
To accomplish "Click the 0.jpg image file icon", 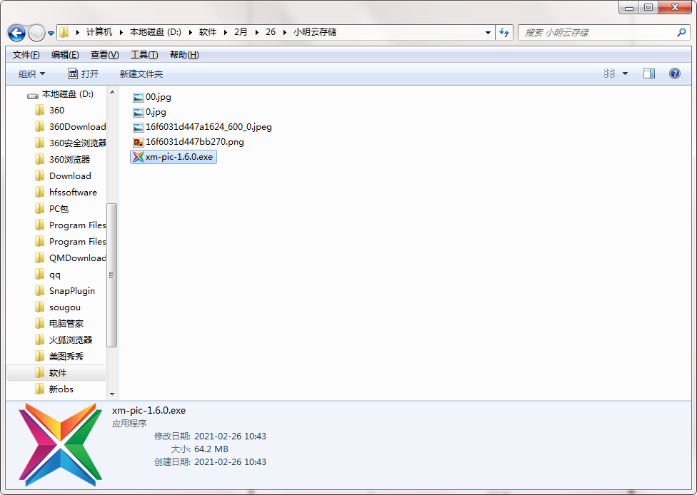I will (139, 112).
